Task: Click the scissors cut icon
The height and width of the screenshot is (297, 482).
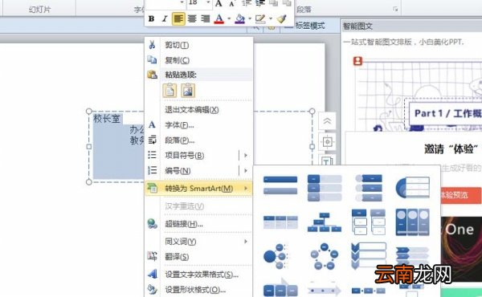Action: (152, 45)
